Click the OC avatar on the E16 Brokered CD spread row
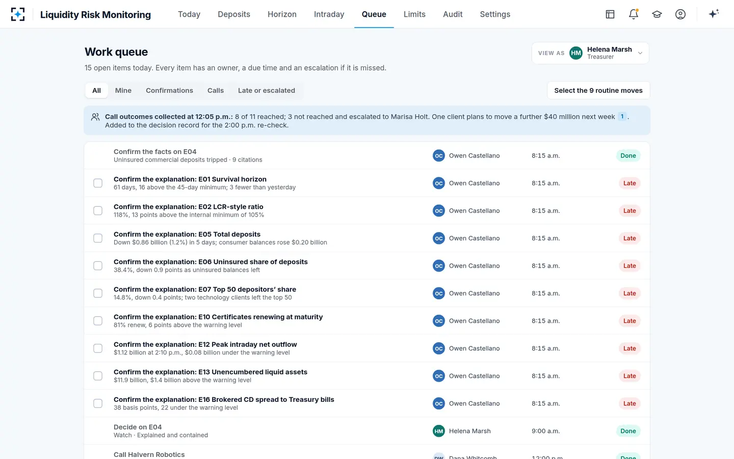This screenshot has width=734, height=459. pos(439,403)
